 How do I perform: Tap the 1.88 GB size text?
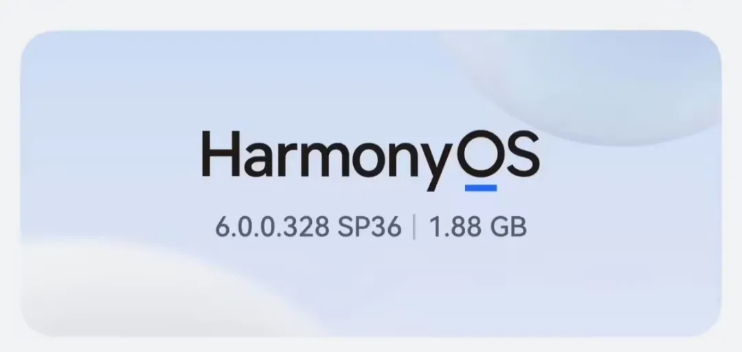point(477,227)
